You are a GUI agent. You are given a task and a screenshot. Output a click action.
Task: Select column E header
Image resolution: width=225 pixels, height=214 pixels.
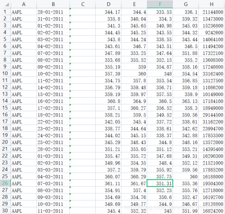134,4
